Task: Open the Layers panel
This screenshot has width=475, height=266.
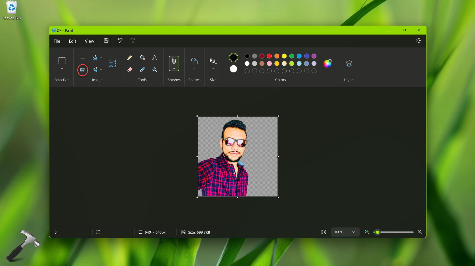Action: (349, 63)
